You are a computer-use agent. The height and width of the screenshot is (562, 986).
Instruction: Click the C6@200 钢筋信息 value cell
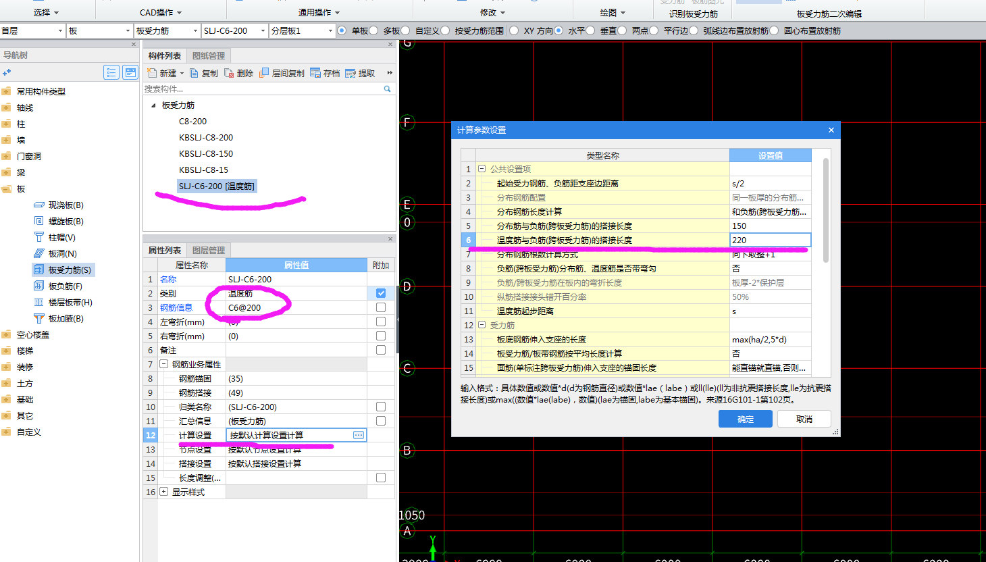(296, 307)
